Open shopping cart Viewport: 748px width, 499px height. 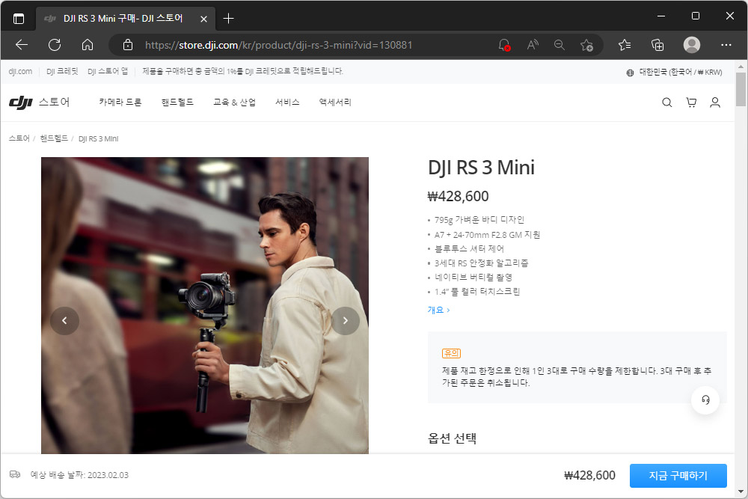(691, 102)
